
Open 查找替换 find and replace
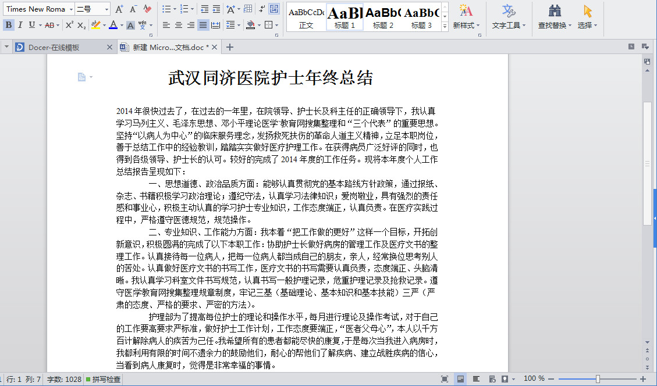coord(555,17)
